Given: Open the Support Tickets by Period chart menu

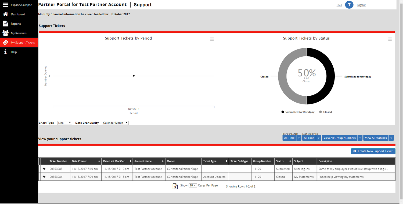Looking at the screenshot, I should pos(212,39).
